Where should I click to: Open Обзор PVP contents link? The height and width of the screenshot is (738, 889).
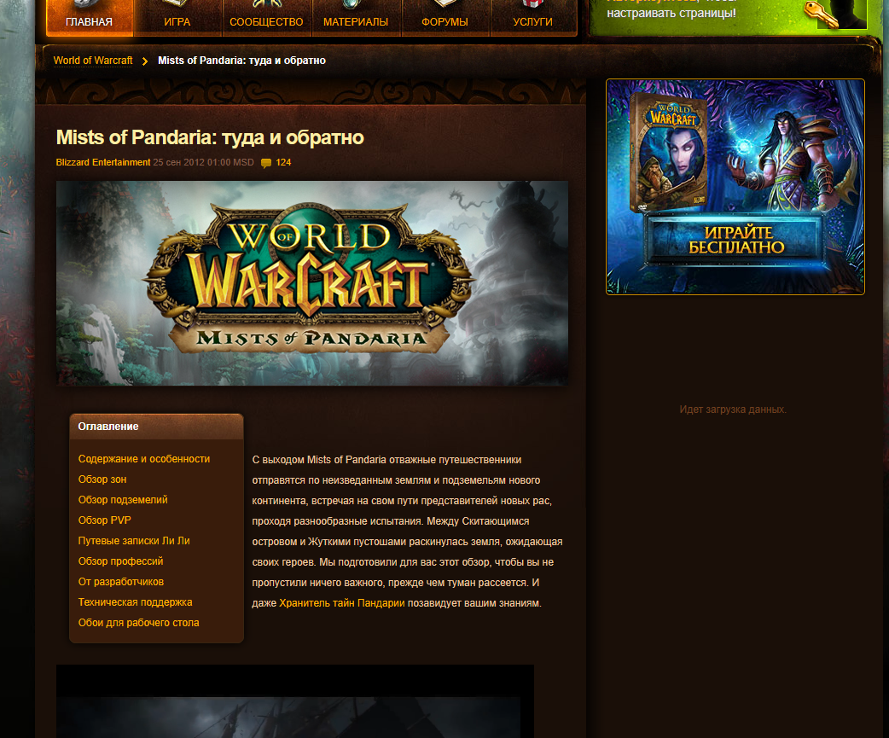click(104, 520)
